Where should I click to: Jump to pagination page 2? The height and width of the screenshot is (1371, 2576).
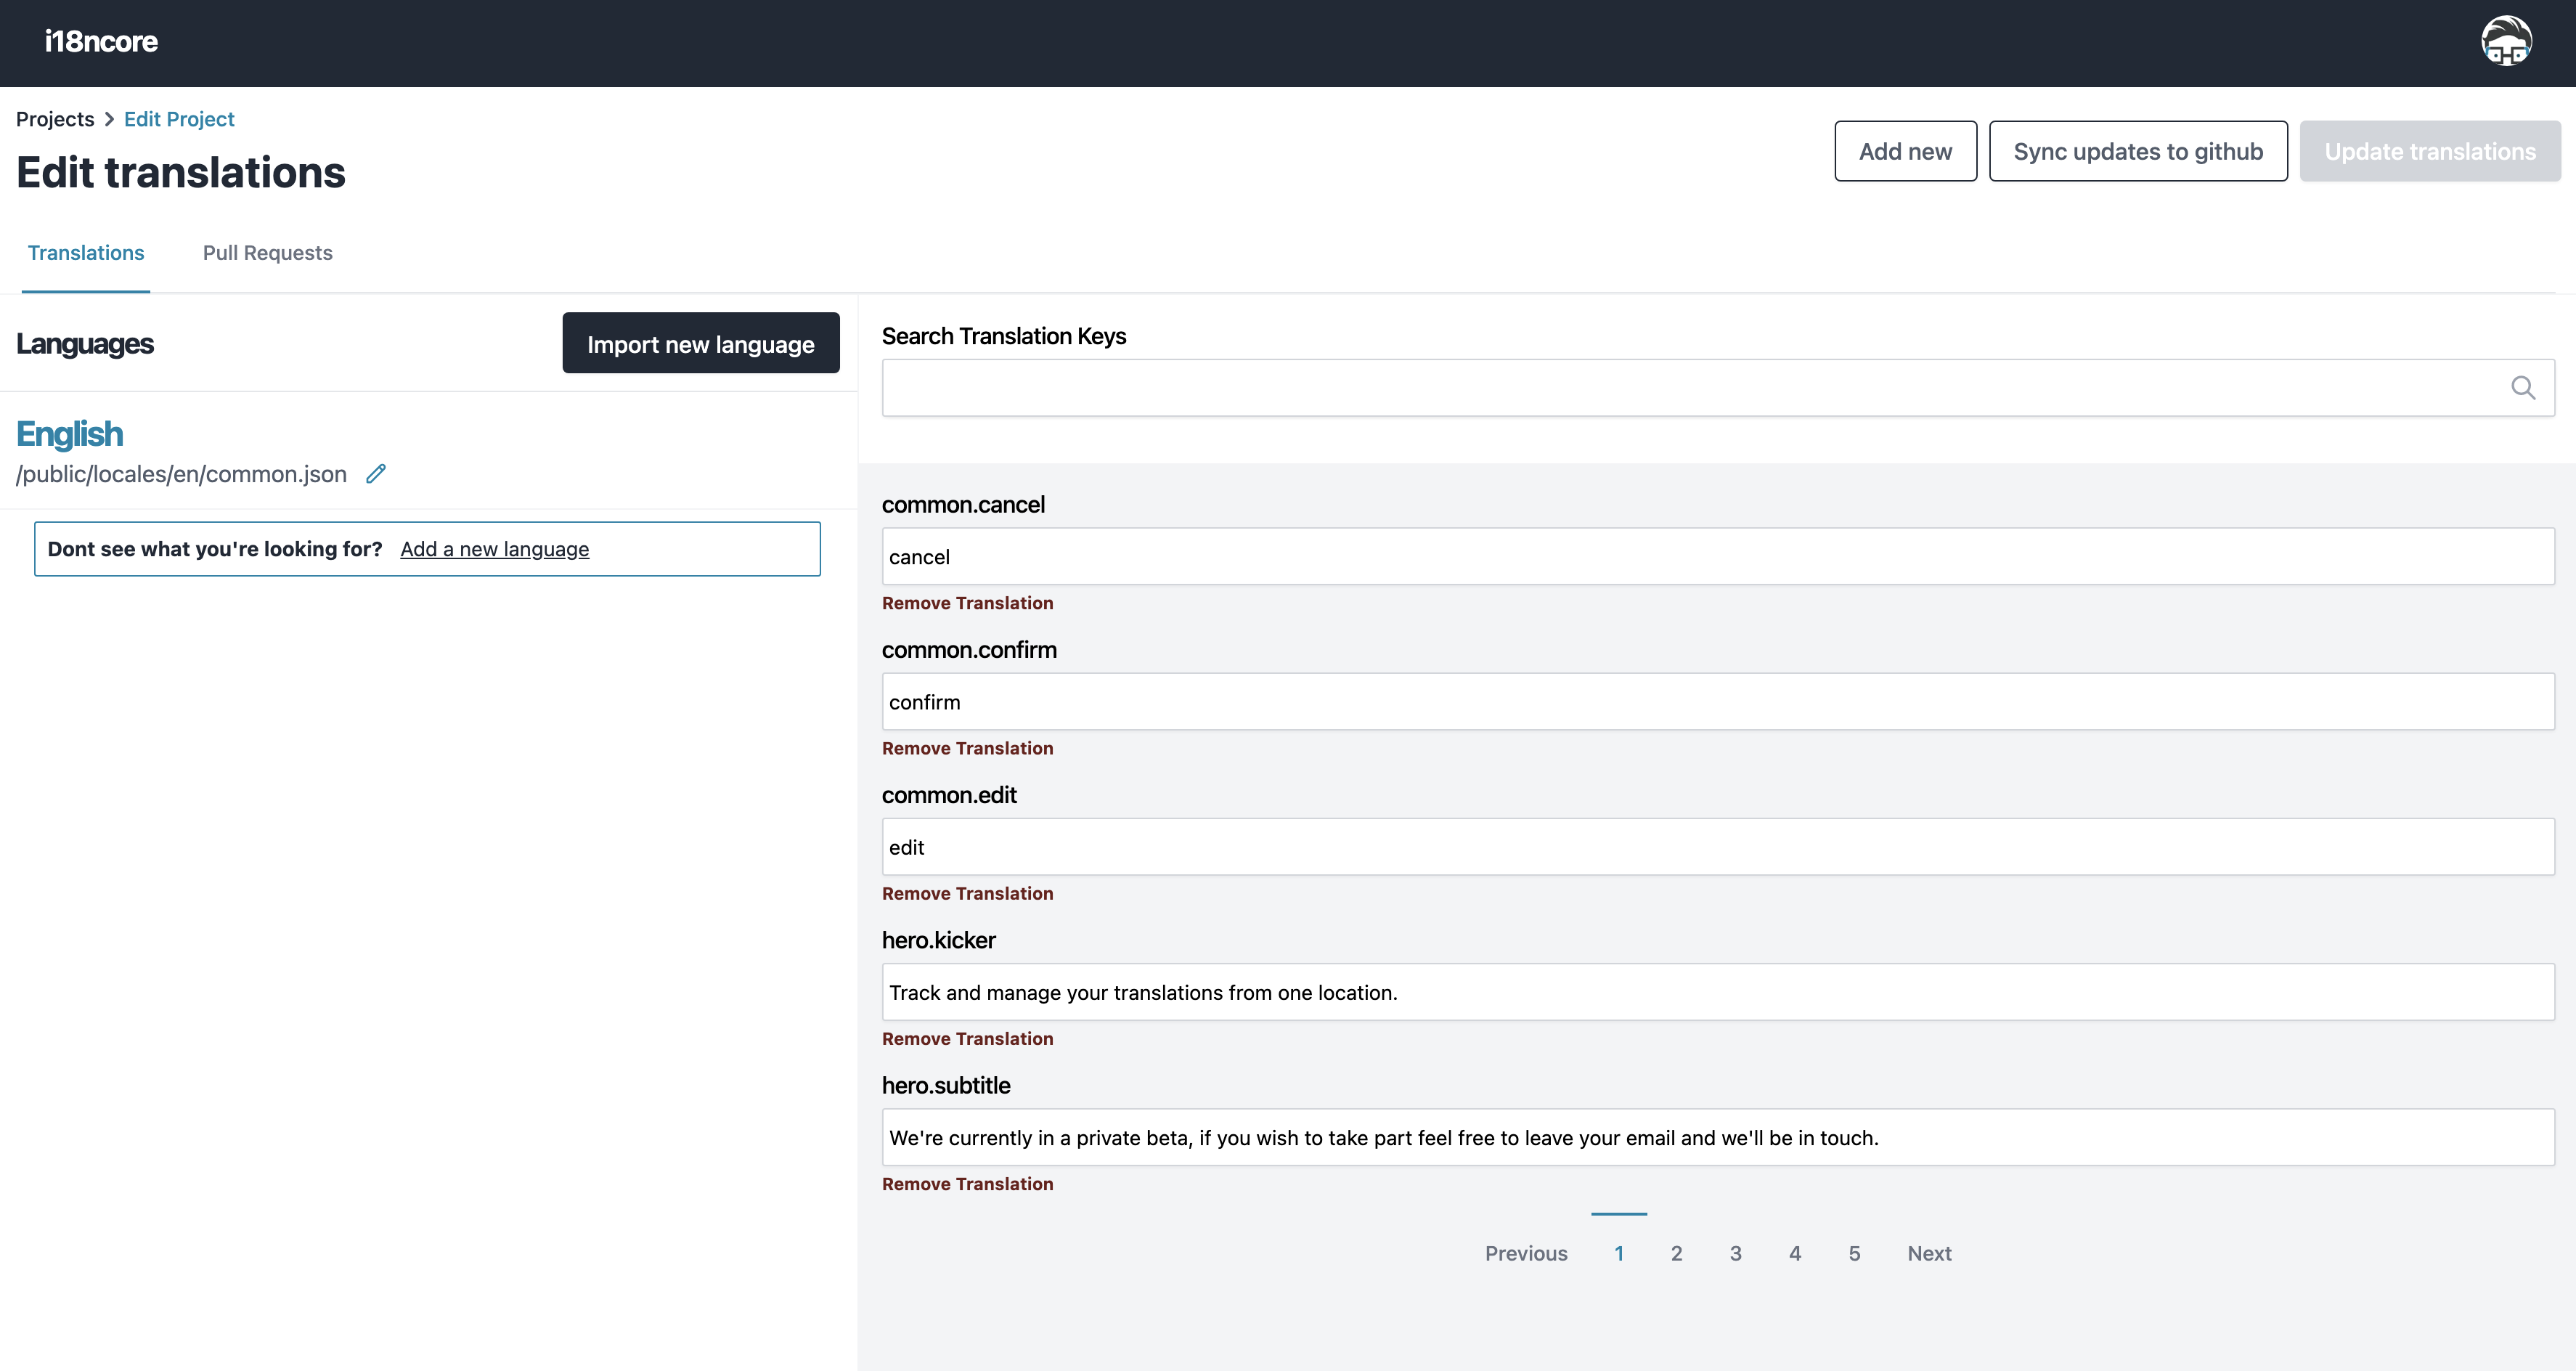click(1677, 1253)
